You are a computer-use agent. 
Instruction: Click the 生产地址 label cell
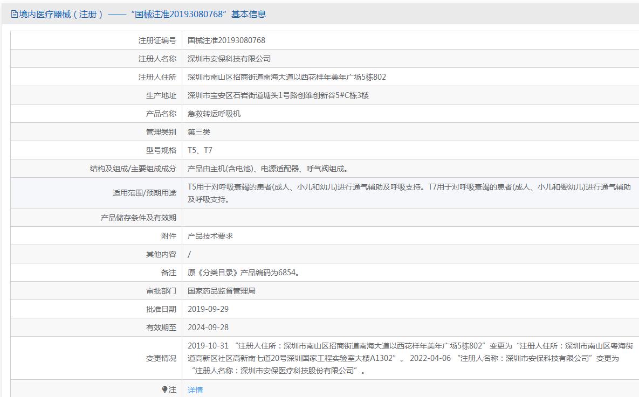click(96, 95)
